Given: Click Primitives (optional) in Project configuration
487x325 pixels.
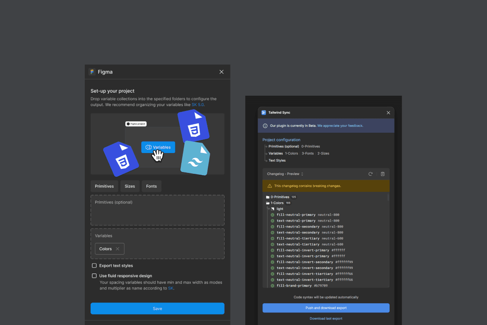Looking at the screenshot, I should [284, 147].
